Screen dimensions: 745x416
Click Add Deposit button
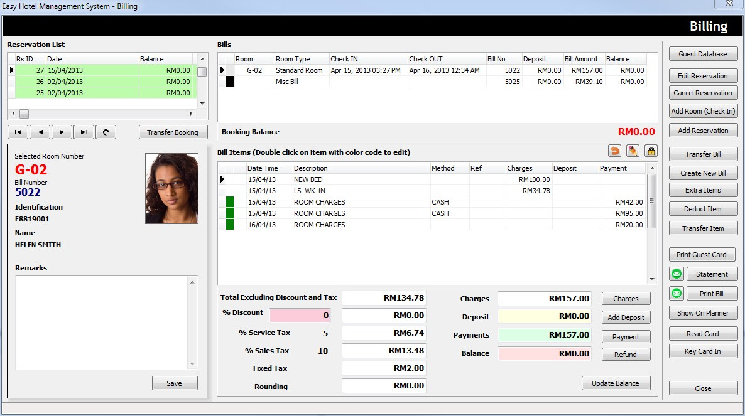[626, 317]
